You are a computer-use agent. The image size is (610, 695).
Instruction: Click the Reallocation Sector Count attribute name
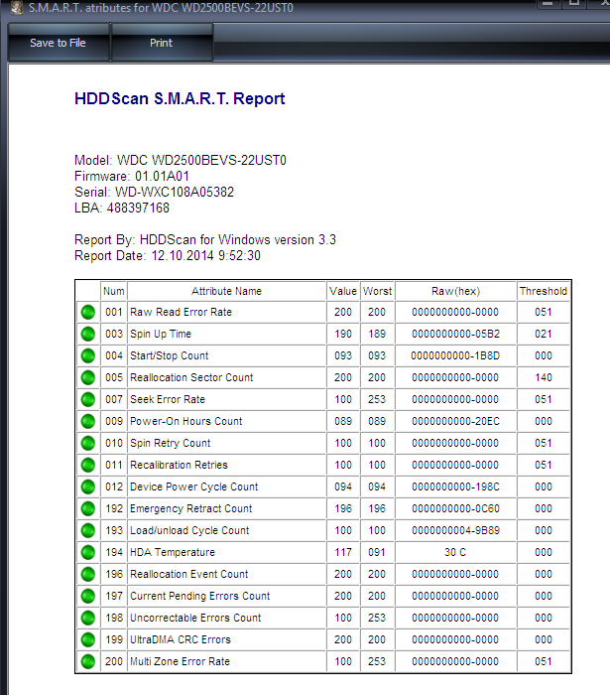pyautogui.click(x=191, y=377)
